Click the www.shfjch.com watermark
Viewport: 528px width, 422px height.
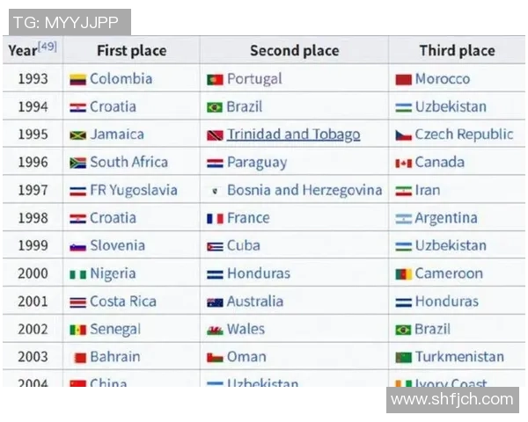pyautogui.click(x=451, y=399)
